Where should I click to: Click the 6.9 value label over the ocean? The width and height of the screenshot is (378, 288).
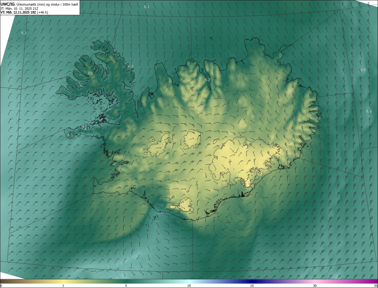point(363,70)
